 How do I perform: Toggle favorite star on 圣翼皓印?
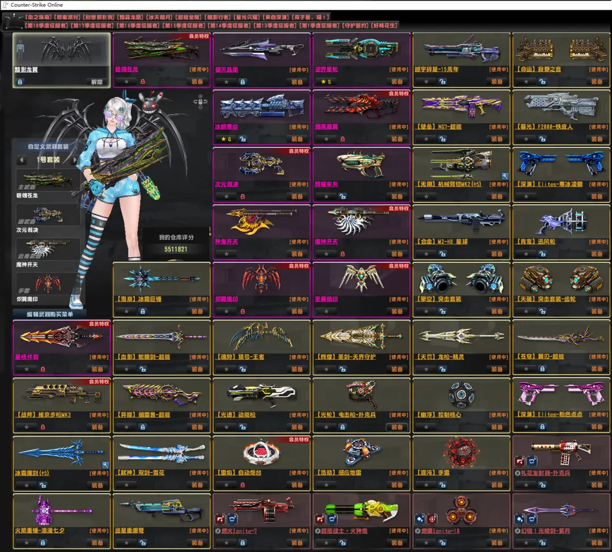[x=326, y=312]
